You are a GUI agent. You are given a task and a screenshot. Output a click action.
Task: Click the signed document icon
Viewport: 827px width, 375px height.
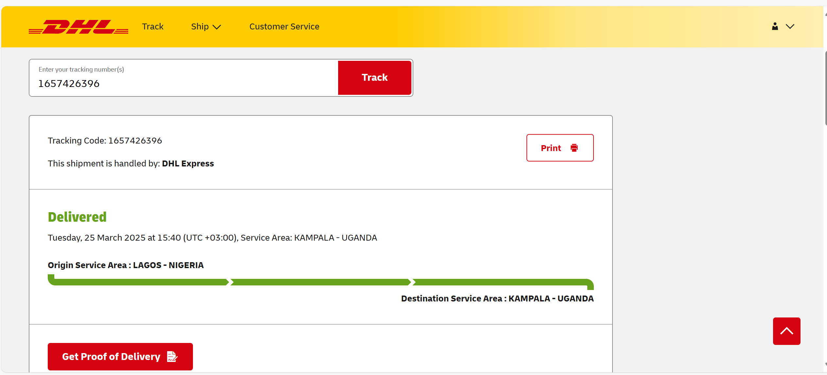(x=172, y=356)
